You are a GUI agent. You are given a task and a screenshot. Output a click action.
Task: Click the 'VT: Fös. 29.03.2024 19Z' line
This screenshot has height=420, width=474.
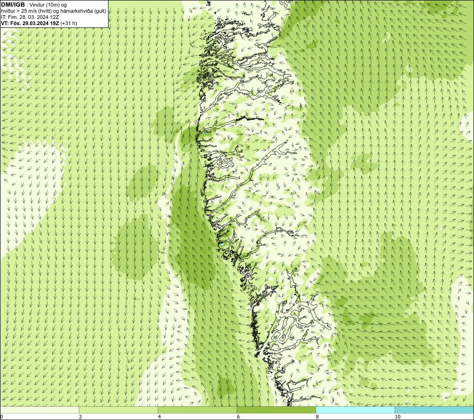(39, 23)
